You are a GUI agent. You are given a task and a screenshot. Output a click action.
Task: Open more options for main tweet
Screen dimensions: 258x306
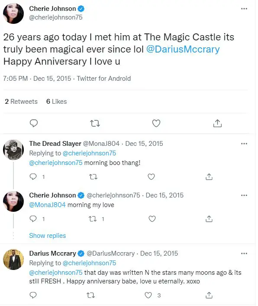[244, 9]
